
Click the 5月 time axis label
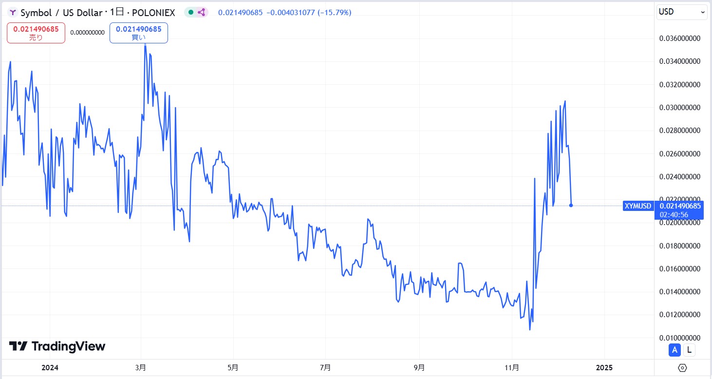(x=233, y=368)
